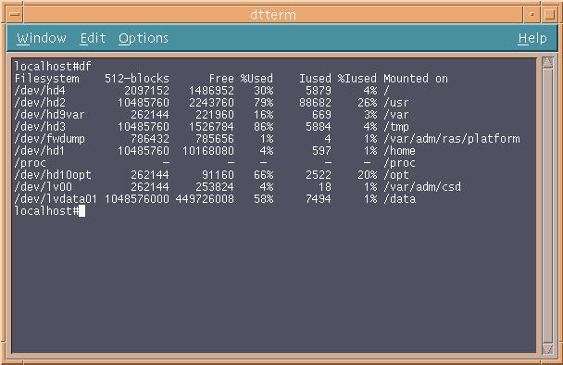Click the '/dev/hd1' filesystem entry
Screen dimensions: 563x365
point(40,151)
